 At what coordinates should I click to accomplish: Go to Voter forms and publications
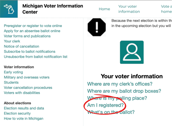tap(27, 36)
